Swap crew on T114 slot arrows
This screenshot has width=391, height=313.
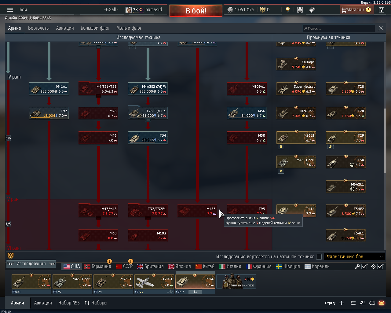tap(195, 292)
